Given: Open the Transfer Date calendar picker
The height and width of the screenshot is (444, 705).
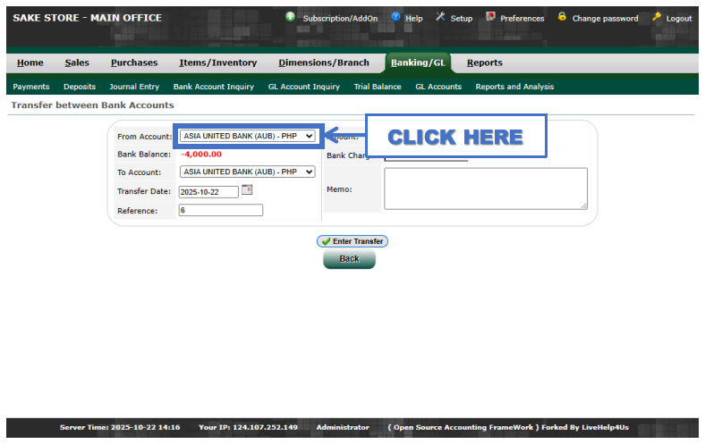Looking at the screenshot, I should point(248,190).
